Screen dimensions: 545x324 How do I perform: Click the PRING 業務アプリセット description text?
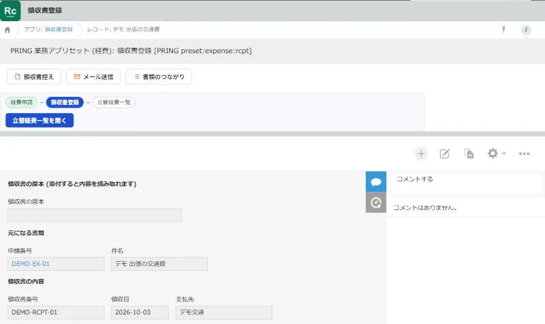tap(131, 50)
